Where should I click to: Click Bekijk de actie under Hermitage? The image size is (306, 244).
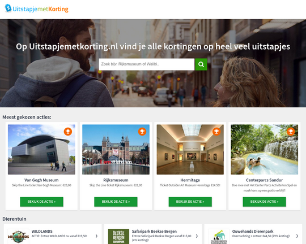coord(190,202)
